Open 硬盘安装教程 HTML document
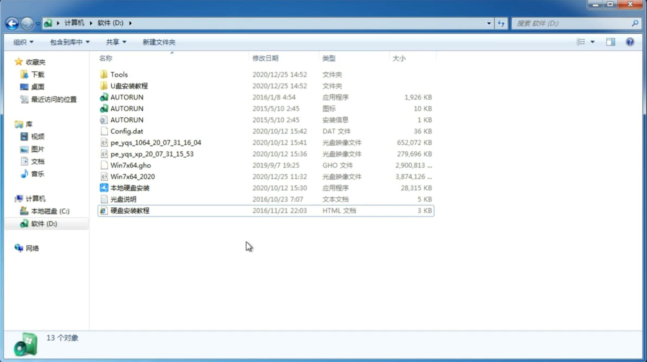Image resolution: width=647 pixels, height=362 pixels. (130, 210)
